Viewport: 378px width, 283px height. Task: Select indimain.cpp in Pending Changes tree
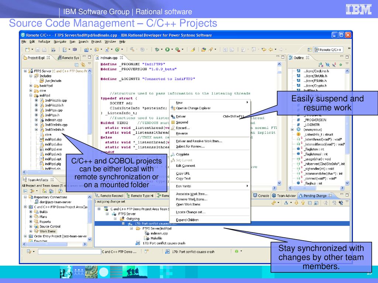click(159, 233)
